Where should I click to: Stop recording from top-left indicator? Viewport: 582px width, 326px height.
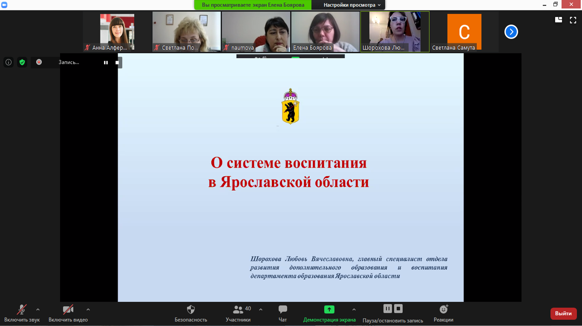pyautogui.click(x=117, y=63)
